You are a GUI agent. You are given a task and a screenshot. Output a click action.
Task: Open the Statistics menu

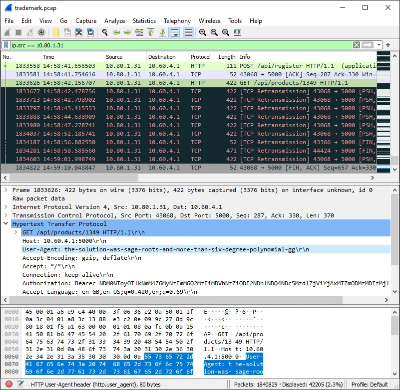pyautogui.click(x=144, y=21)
